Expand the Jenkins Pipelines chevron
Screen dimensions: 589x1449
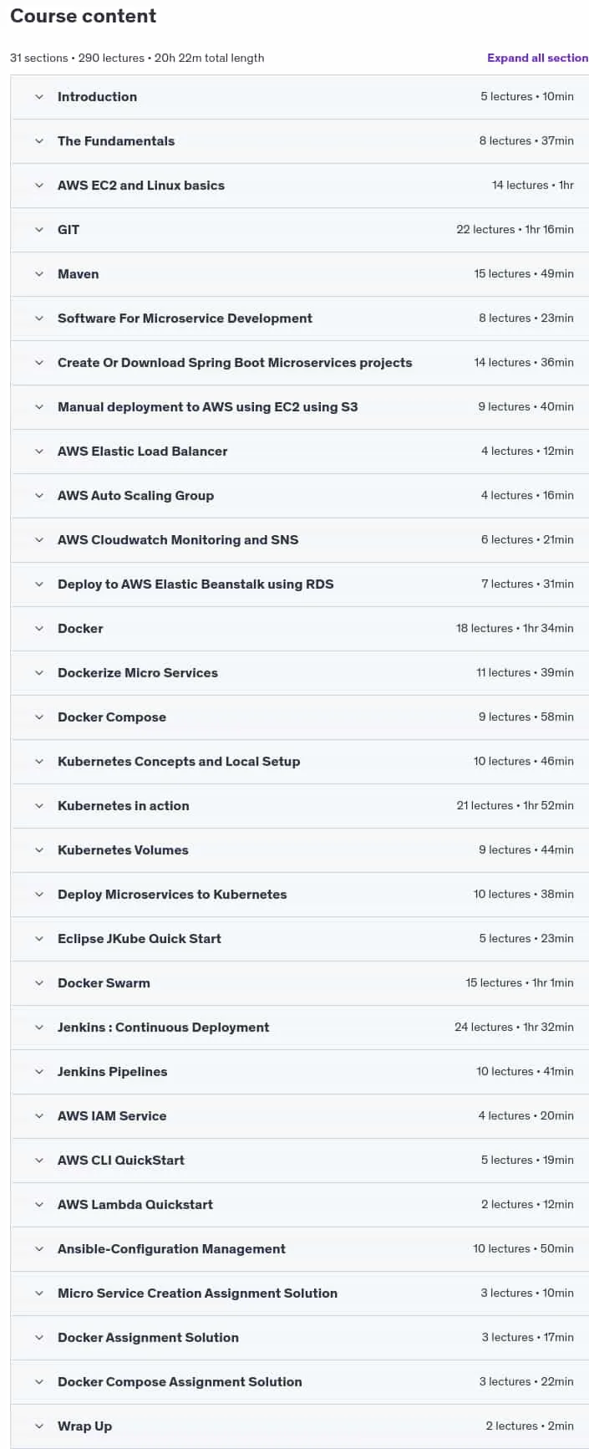tap(39, 1072)
